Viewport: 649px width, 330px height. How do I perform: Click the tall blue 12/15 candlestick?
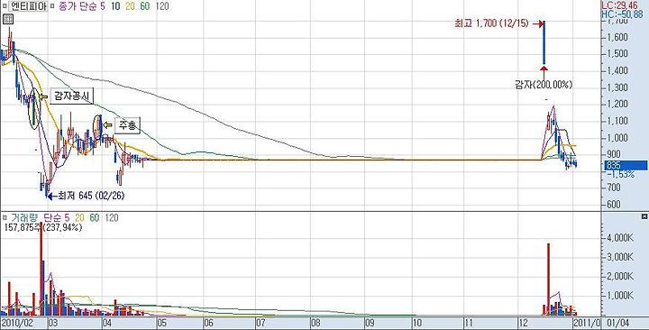click(x=544, y=42)
